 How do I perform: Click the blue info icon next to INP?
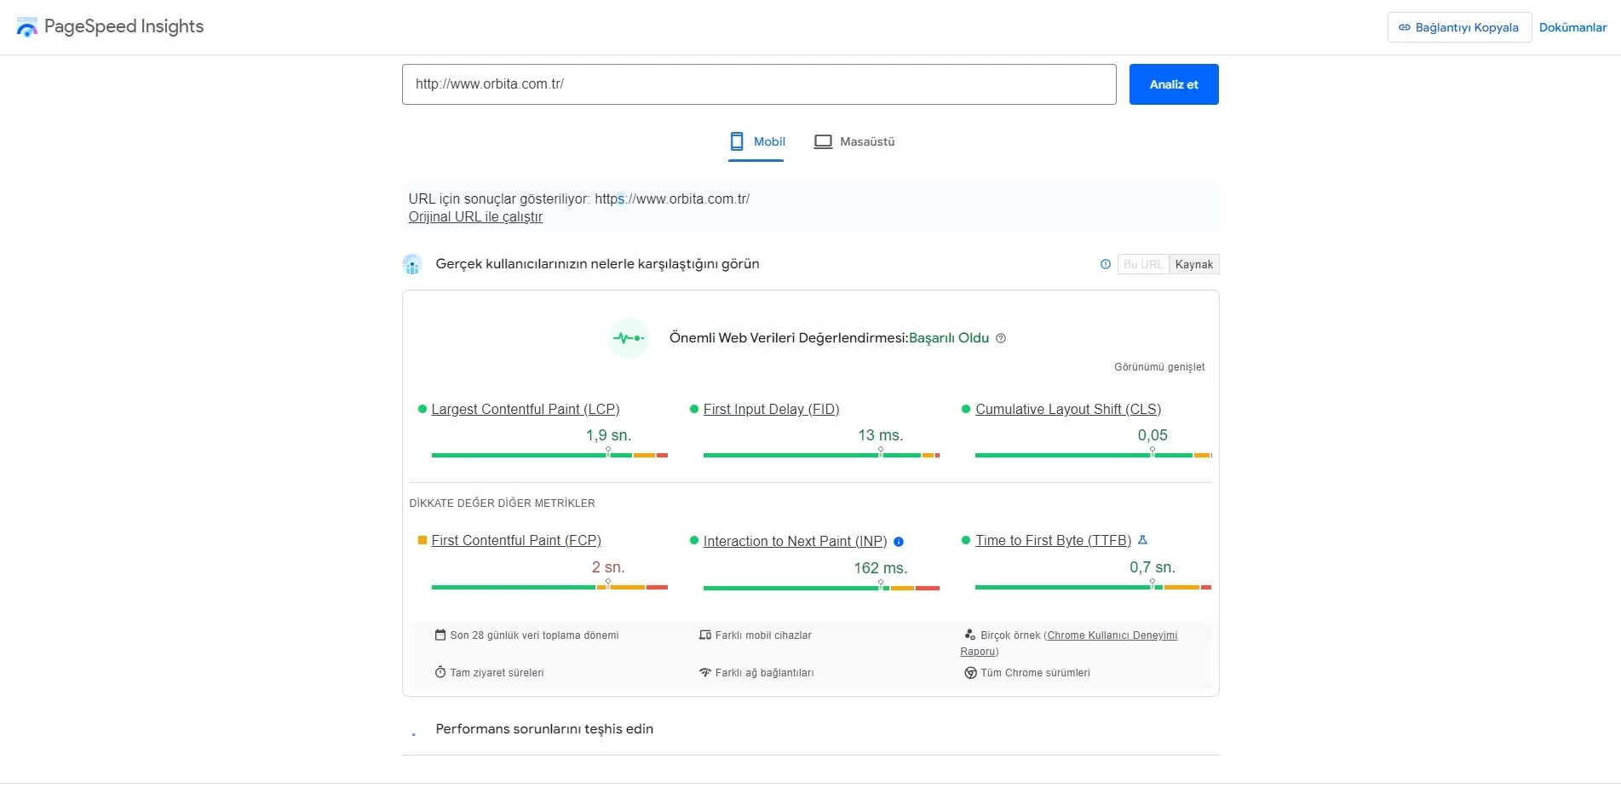(899, 542)
